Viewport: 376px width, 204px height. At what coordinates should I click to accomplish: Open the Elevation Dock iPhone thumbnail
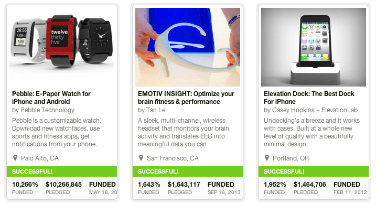point(314,47)
